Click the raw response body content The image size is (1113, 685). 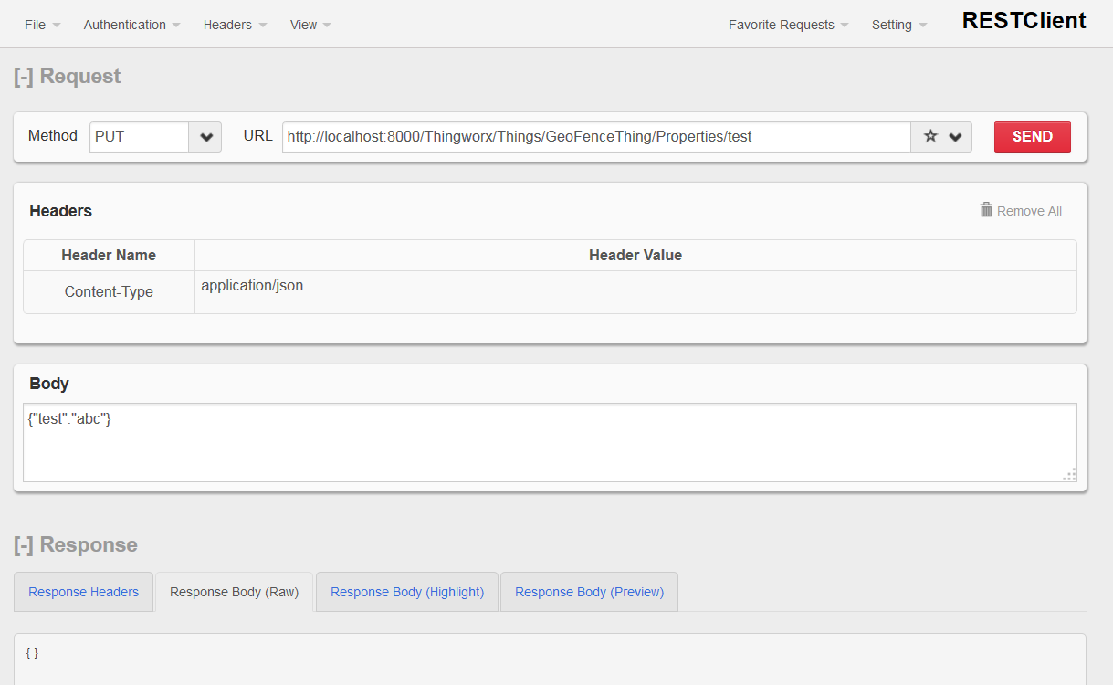[x=32, y=653]
